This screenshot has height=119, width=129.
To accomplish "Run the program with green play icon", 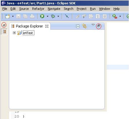I will [x=42, y=16].
